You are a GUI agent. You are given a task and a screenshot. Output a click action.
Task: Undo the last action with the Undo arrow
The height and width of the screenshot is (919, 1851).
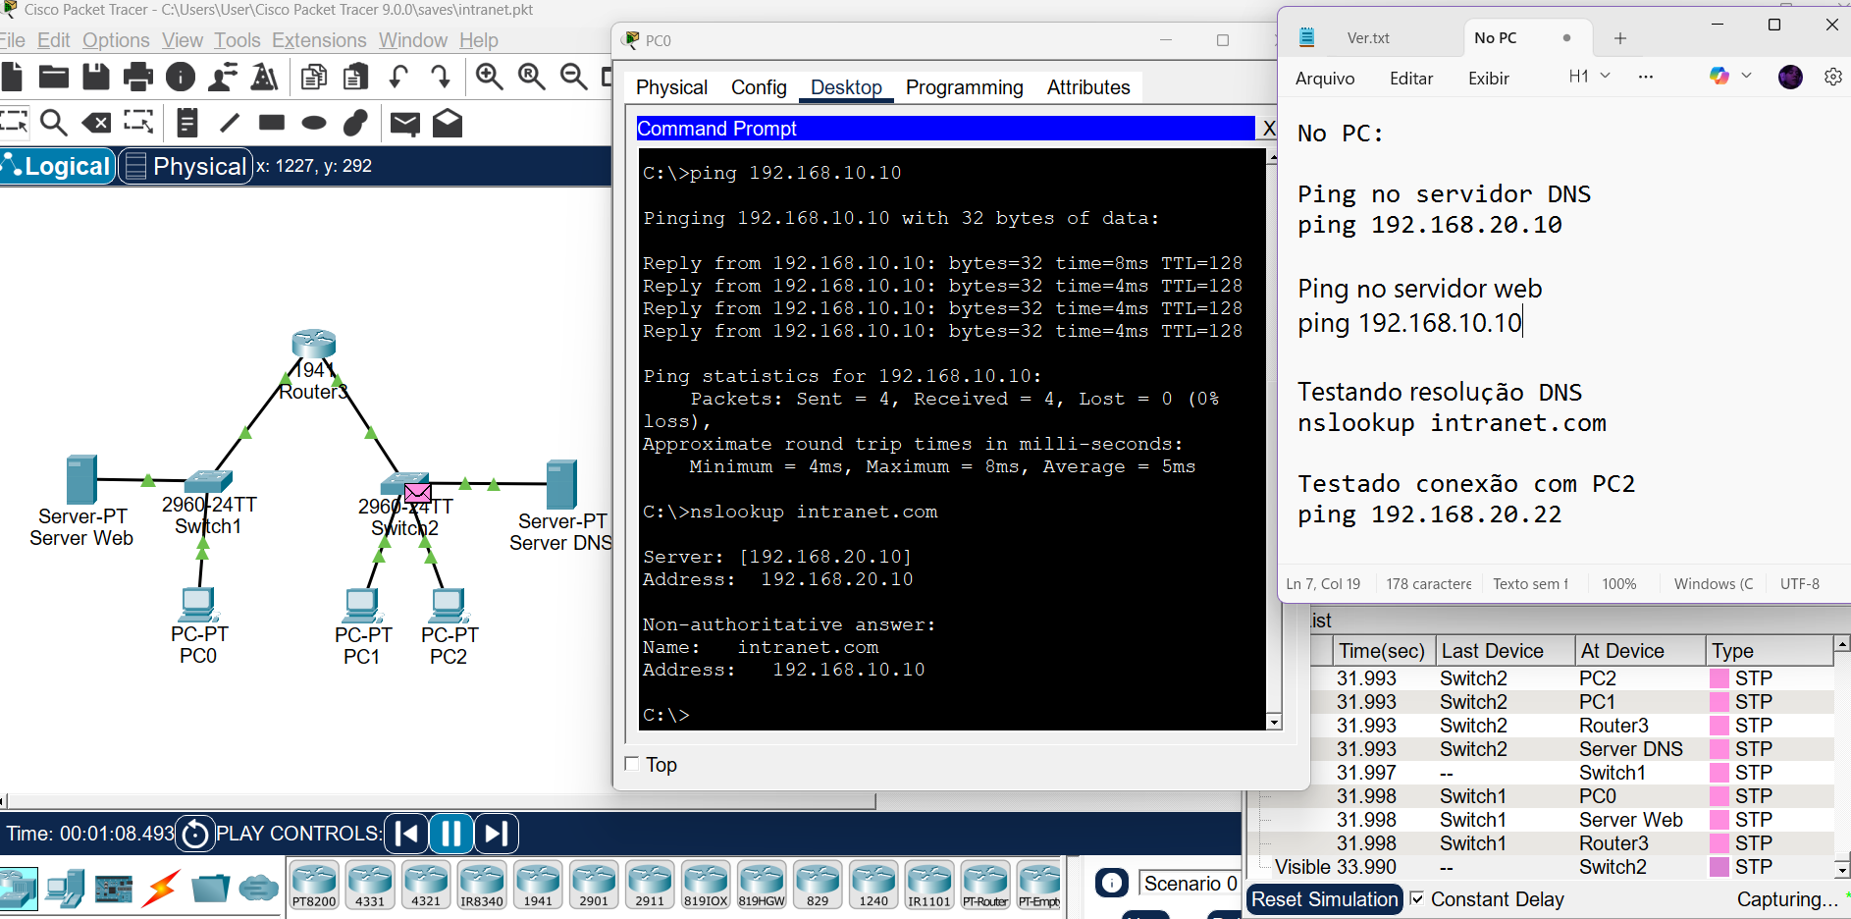tap(398, 77)
